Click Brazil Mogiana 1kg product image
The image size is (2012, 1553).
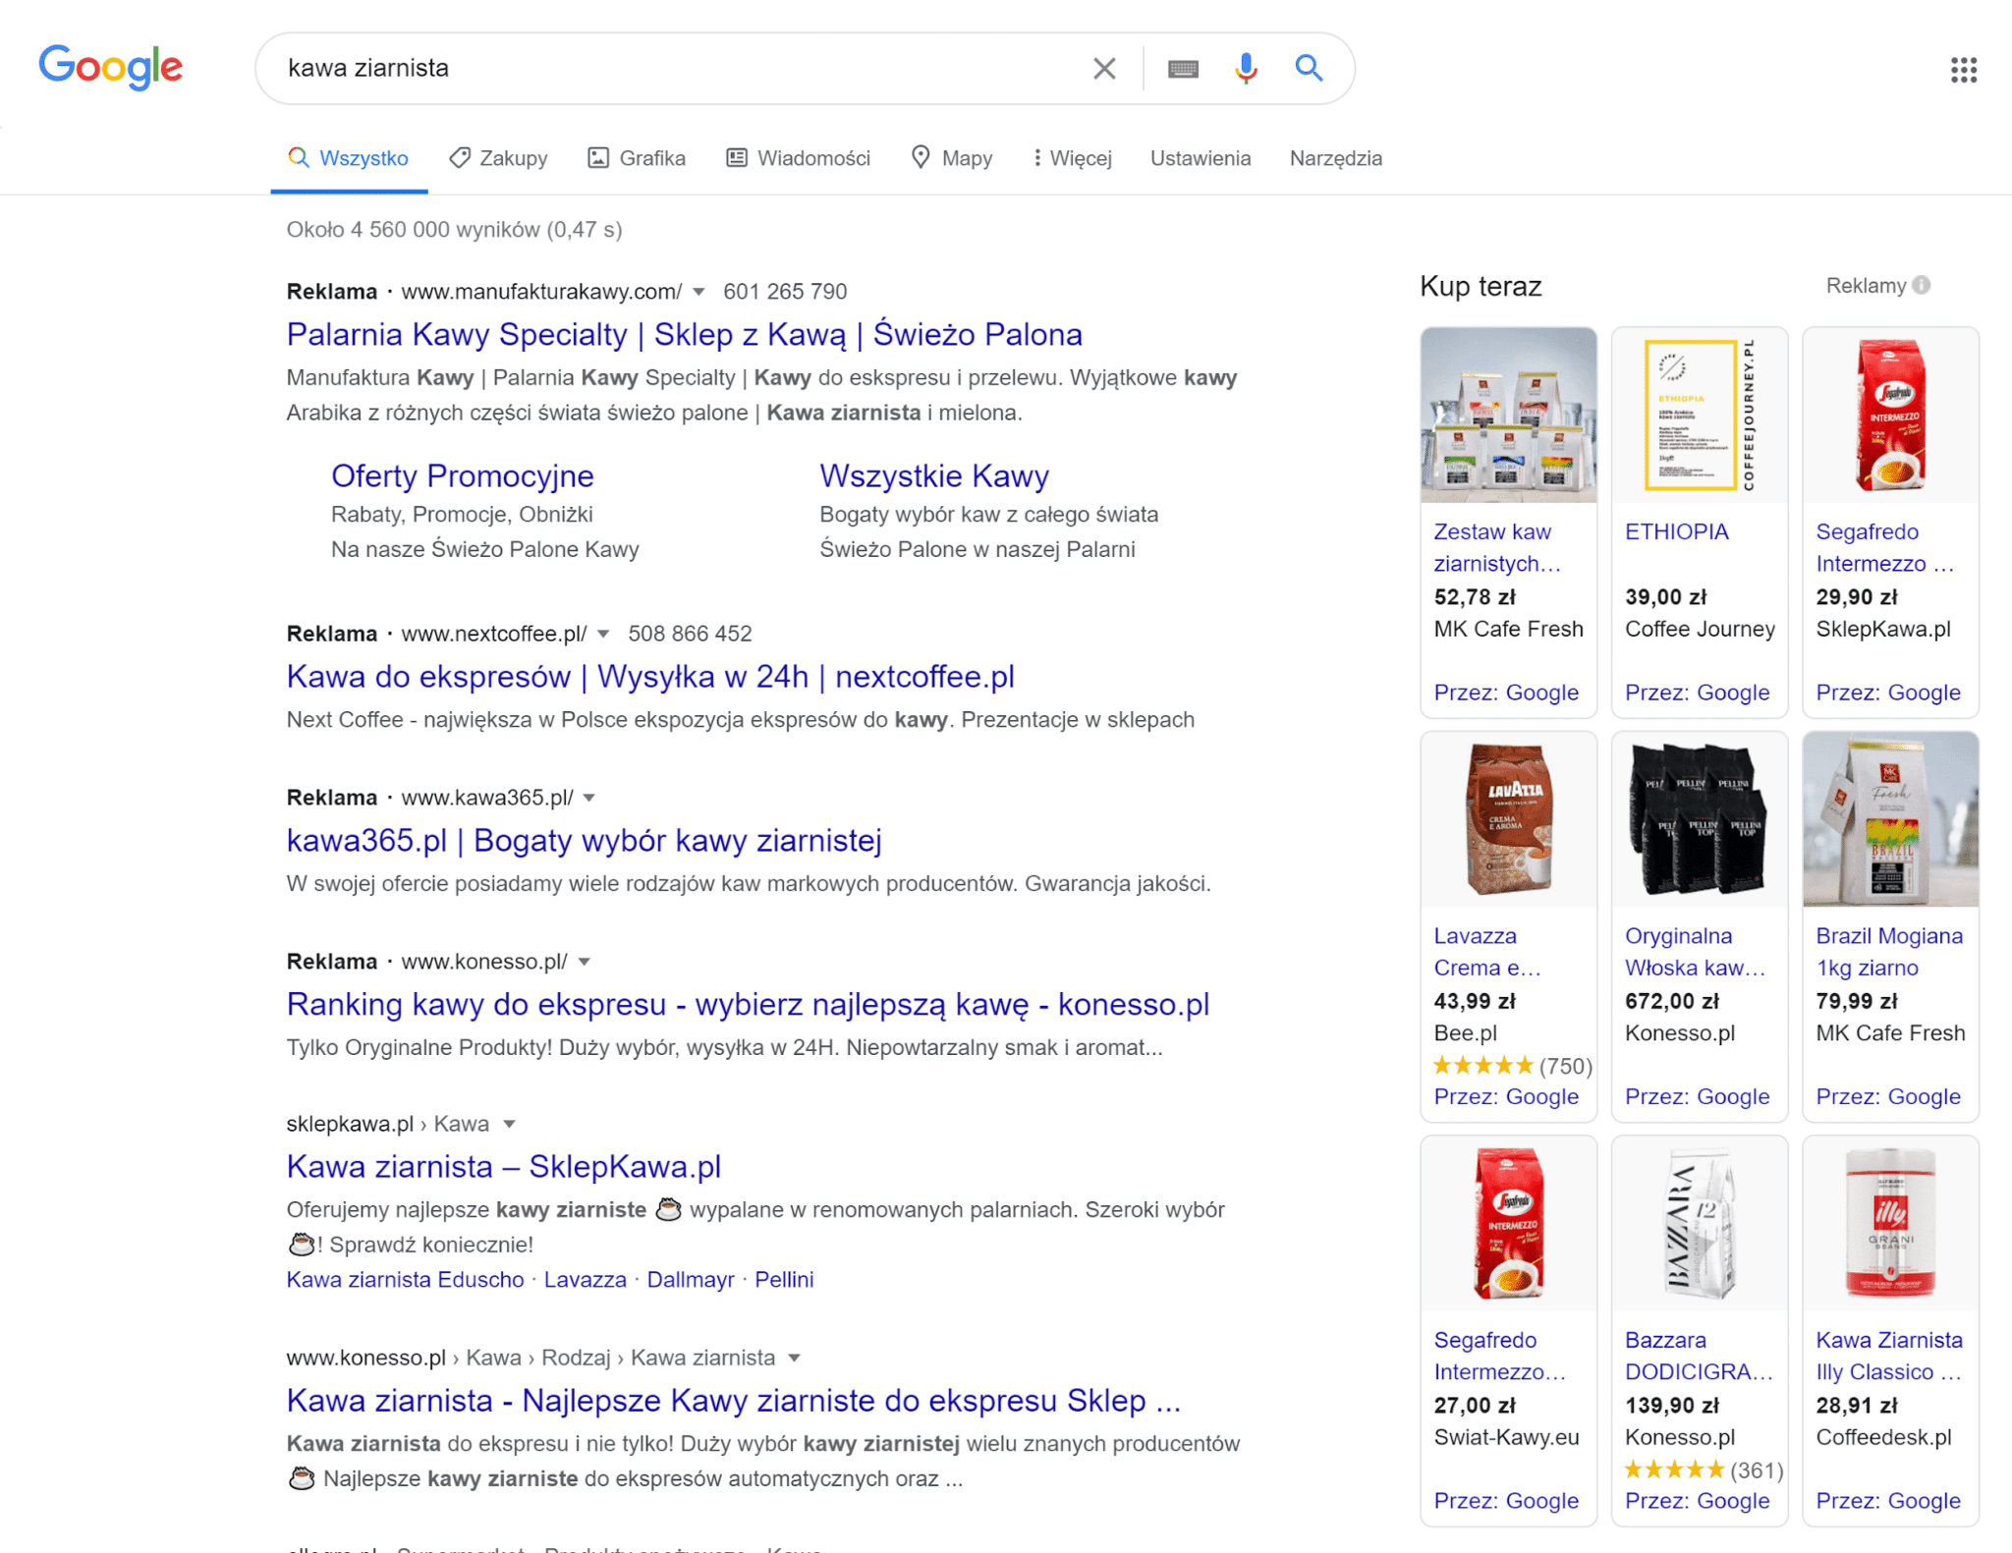pyautogui.click(x=1890, y=819)
